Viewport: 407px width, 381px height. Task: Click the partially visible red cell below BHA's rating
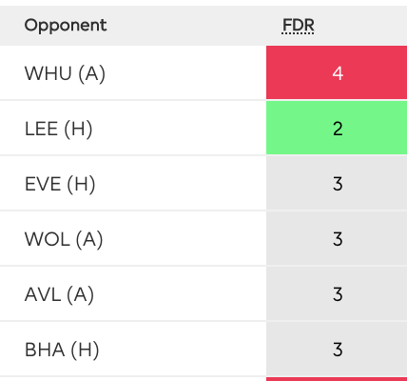click(337, 379)
